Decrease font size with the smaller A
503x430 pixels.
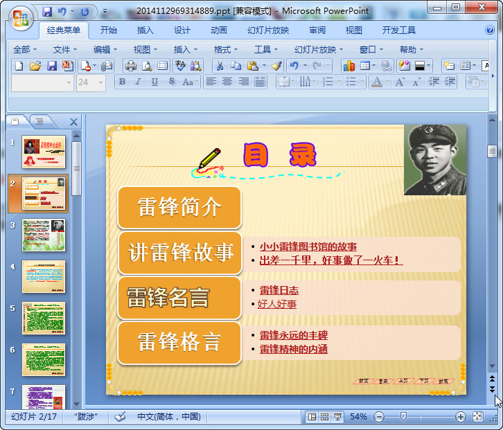click(x=416, y=82)
